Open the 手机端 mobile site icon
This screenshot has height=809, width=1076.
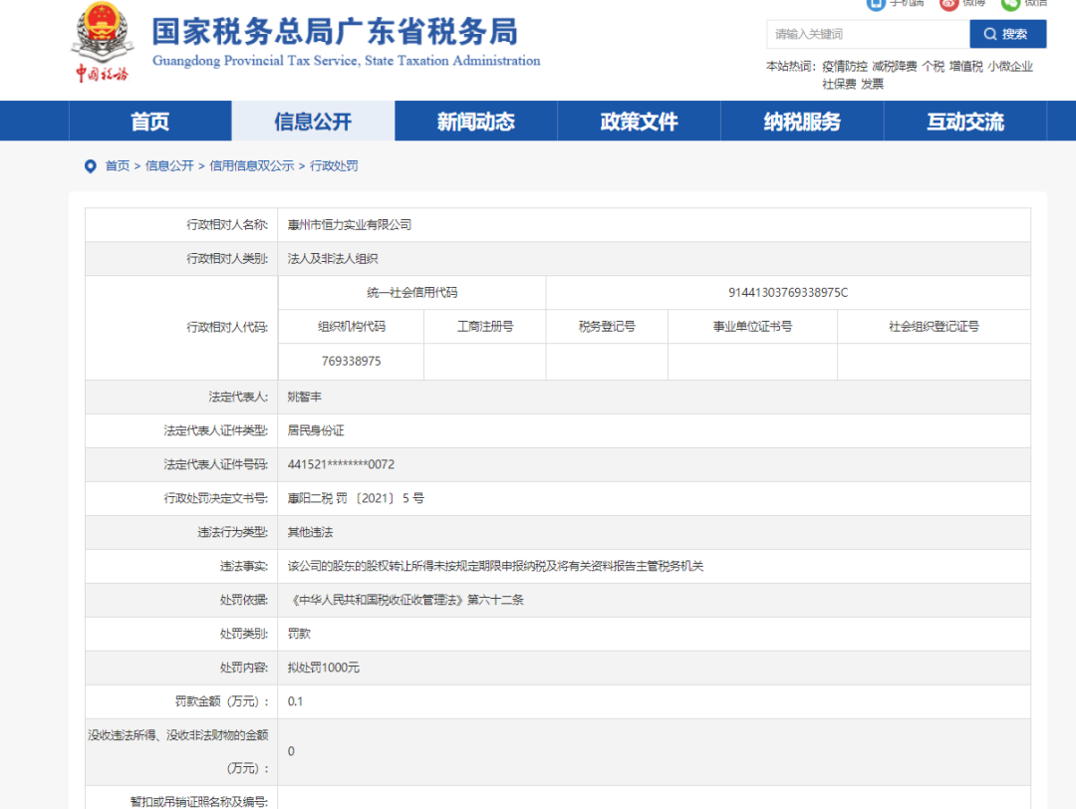pos(876,5)
